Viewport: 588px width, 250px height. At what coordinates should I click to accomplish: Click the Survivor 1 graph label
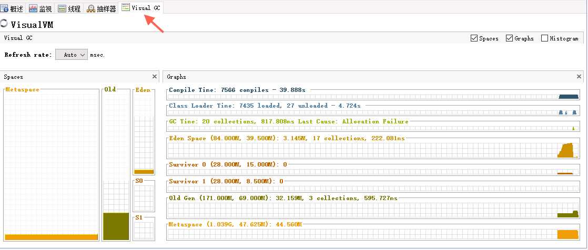click(226, 181)
